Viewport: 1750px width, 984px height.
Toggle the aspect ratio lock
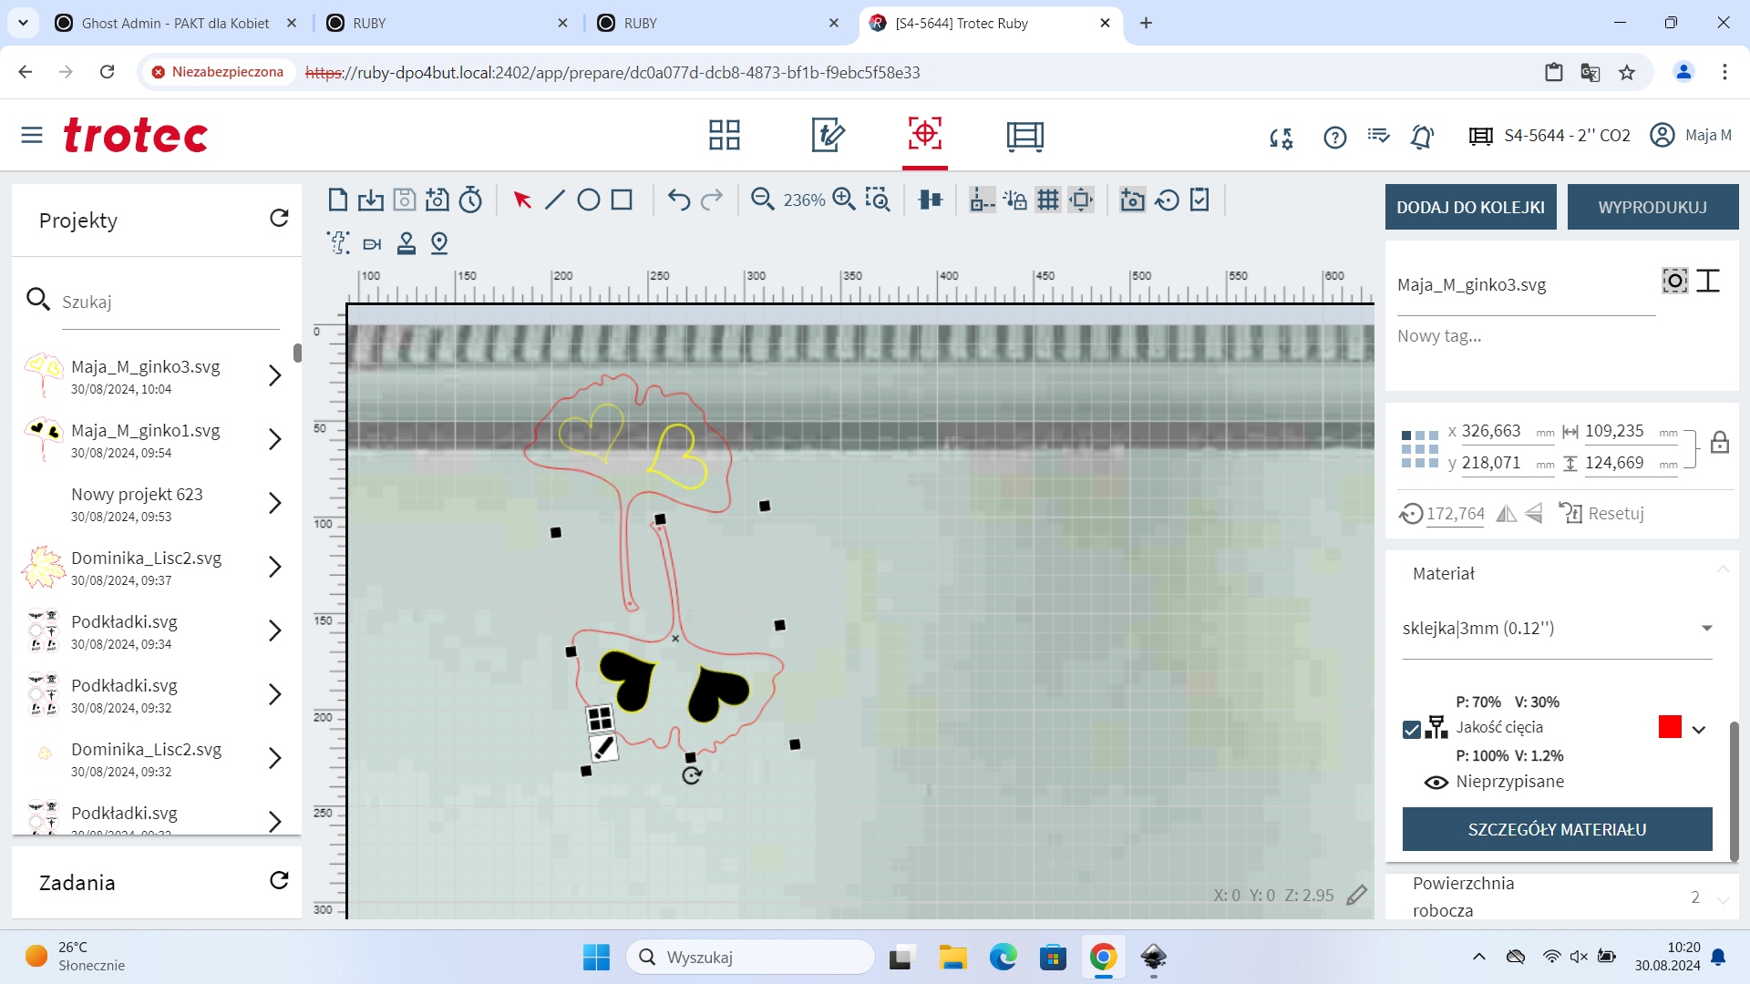(1720, 443)
